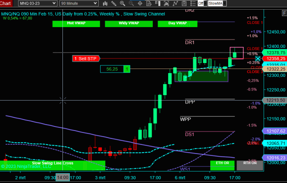
Task: Click the Mnt VWAP green button
Action: point(76,24)
